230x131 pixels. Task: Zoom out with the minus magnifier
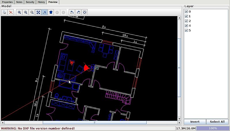(26, 12)
